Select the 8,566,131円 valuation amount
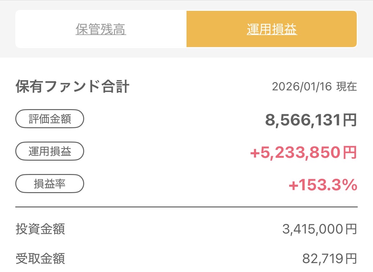The width and height of the screenshot is (373, 272). 311,120
